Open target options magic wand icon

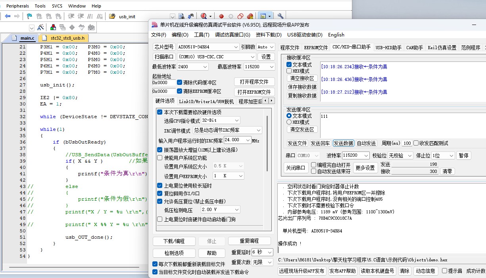pos(40,28)
